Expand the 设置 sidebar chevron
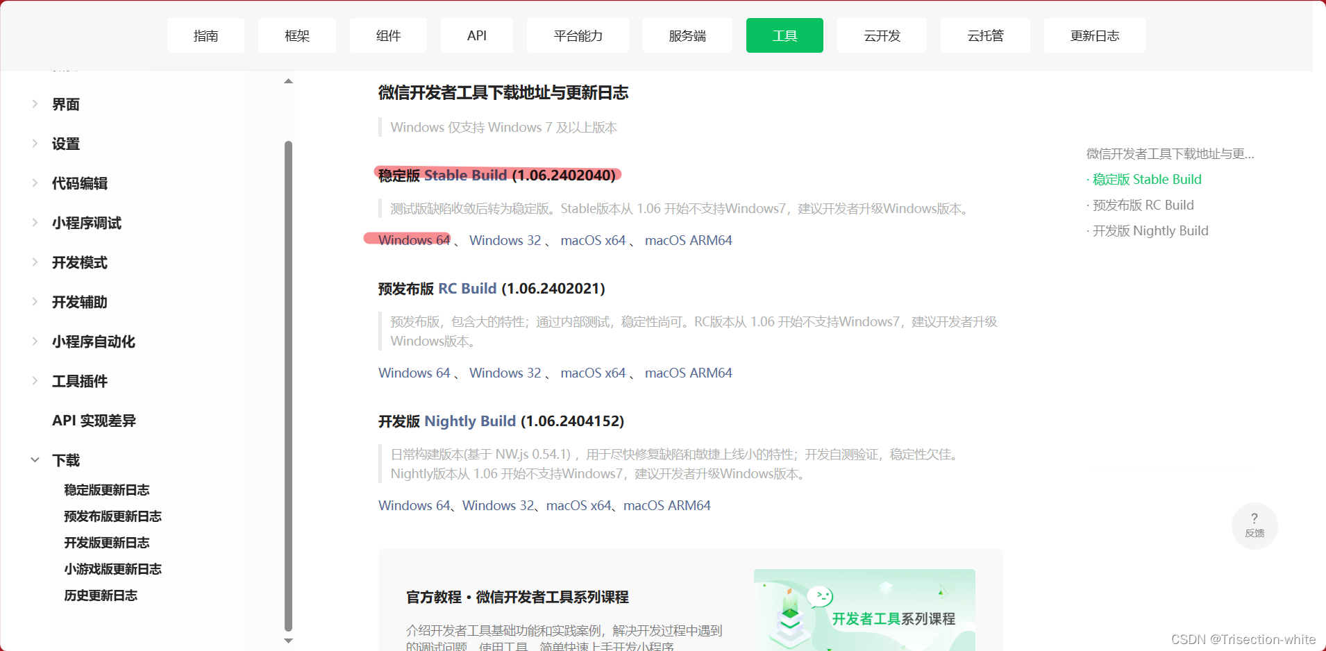The width and height of the screenshot is (1326, 651). coord(35,143)
